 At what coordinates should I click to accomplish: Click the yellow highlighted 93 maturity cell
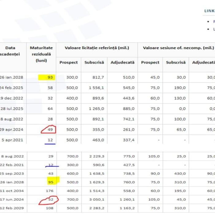[x=47, y=77]
